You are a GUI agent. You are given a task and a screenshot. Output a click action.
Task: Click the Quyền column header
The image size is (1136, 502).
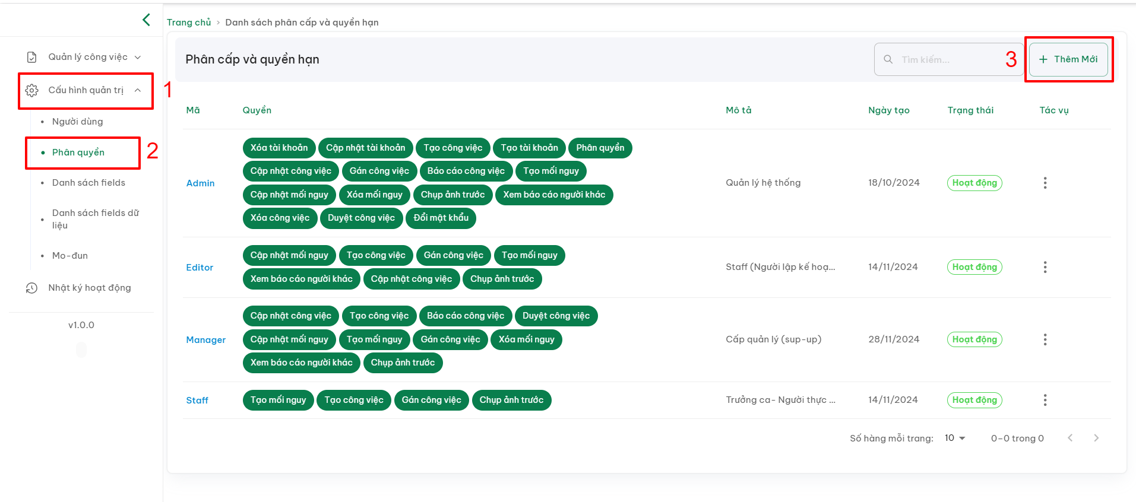[257, 110]
